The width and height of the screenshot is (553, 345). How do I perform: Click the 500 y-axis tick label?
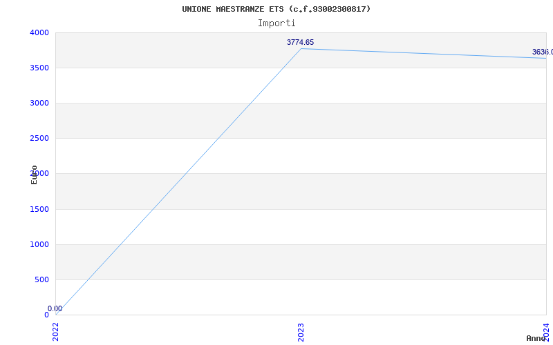pos(41,279)
